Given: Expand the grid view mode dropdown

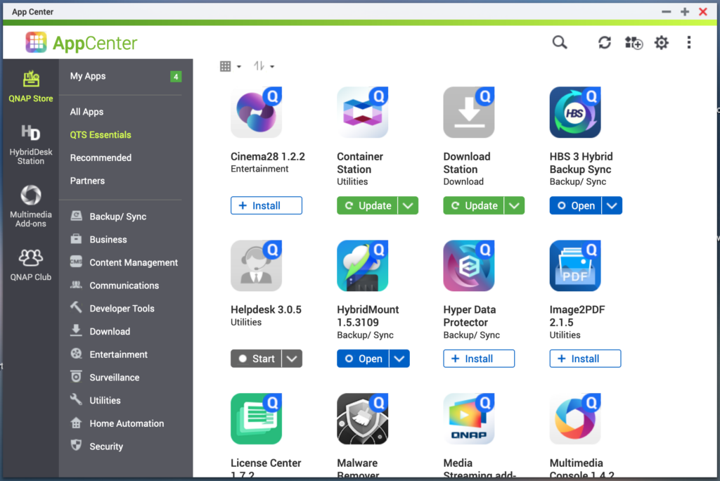Looking at the screenshot, I should tap(230, 66).
